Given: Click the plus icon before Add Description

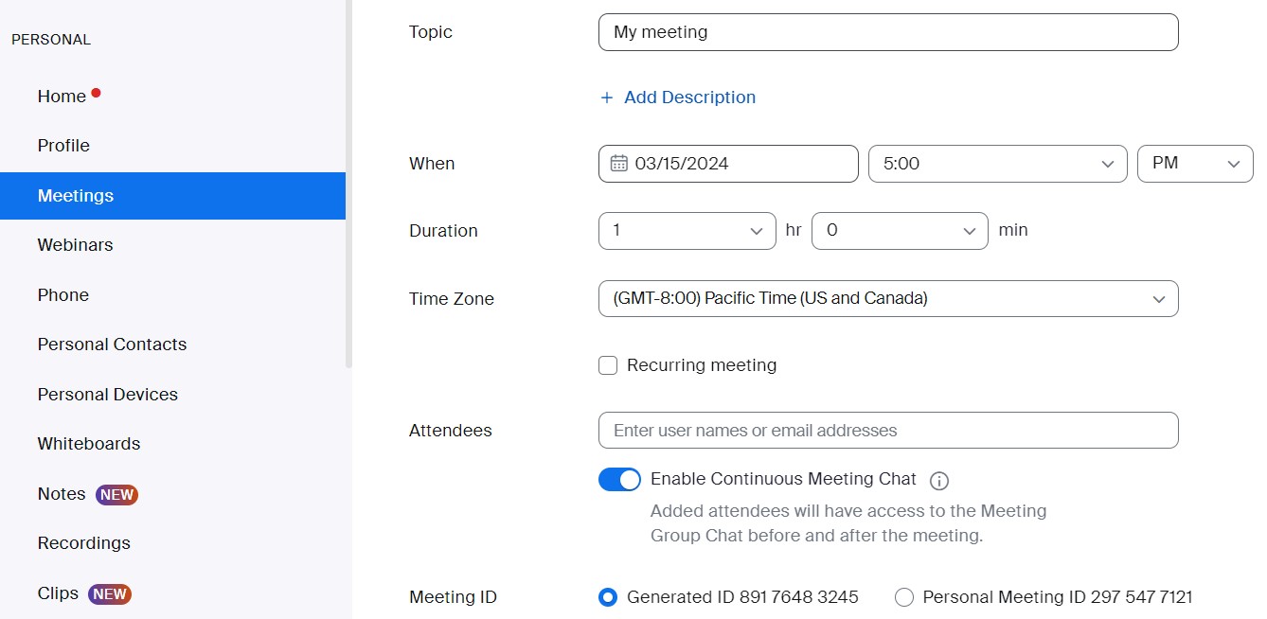Looking at the screenshot, I should (x=607, y=97).
